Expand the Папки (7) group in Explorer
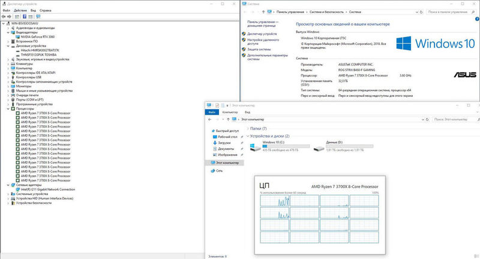 248,129
